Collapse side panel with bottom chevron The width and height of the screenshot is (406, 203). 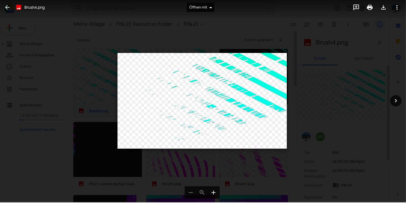point(398,194)
